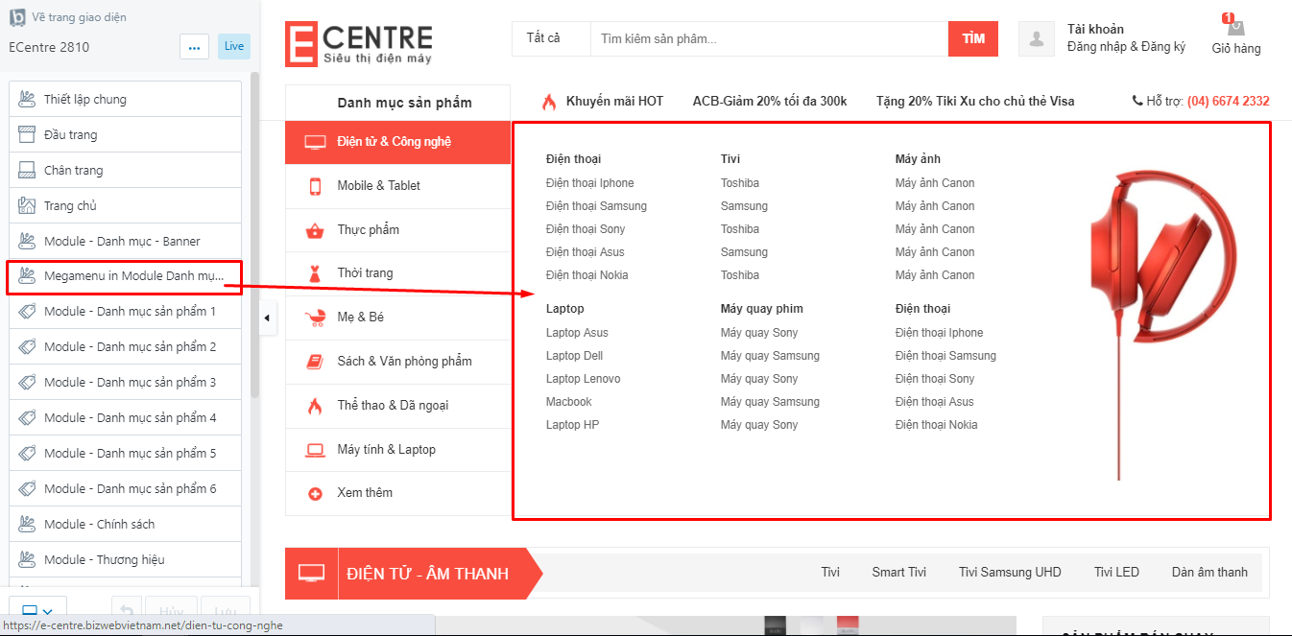1292x636 pixels.
Task: Open Module - Danh mục sản phẩm 4
Action: (125, 418)
